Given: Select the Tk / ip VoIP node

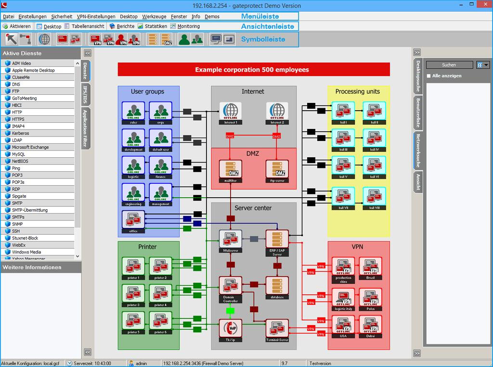Looking at the screenshot, I should (x=231, y=330).
